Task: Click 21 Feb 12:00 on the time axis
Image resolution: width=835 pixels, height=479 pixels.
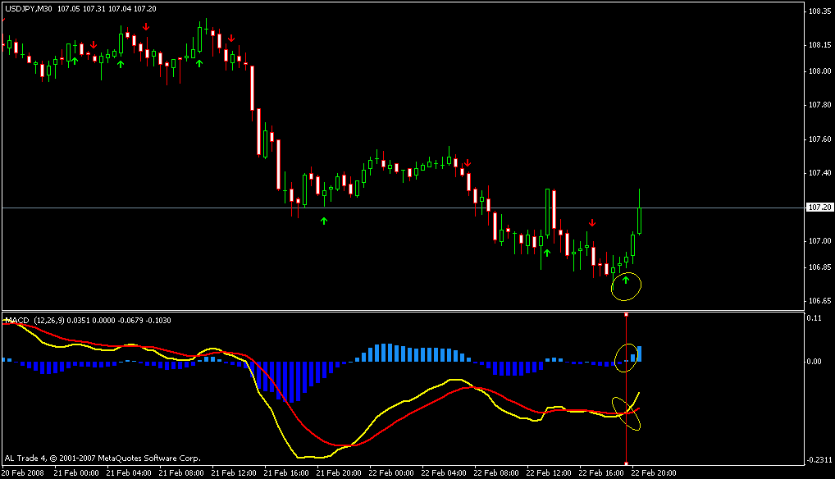Action: 234,472
